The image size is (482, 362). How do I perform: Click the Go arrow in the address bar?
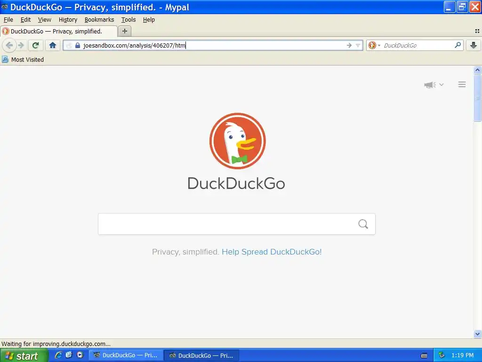(x=349, y=46)
